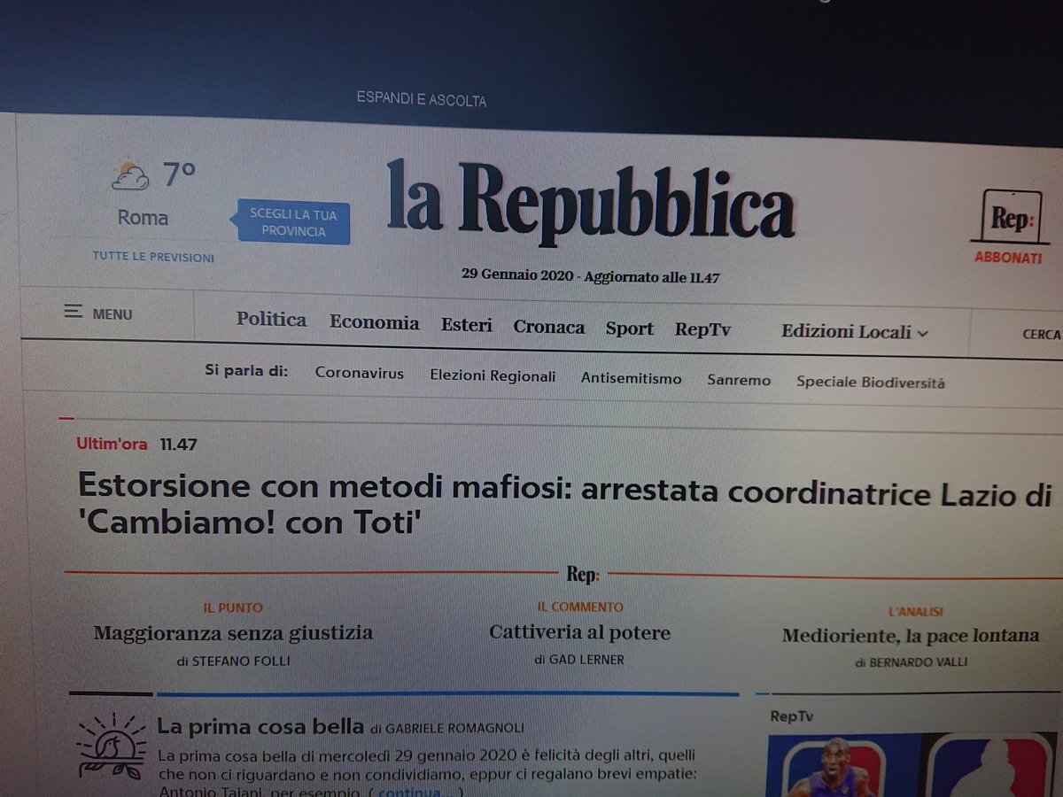This screenshot has width=1063, height=797.
Task: Click Espandi e ascolta at the top
Action: tap(422, 100)
